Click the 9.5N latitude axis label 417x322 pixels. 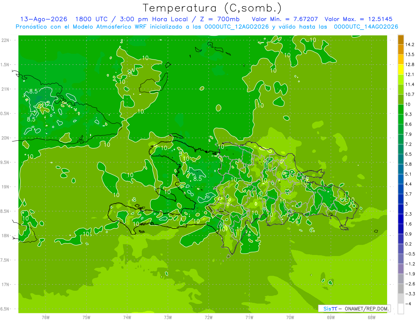[x=6, y=163]
